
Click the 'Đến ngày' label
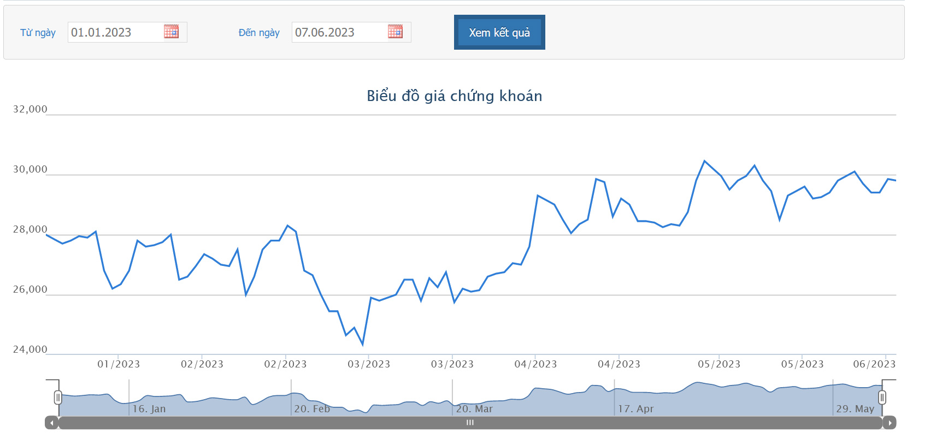pyautogui.click(x=259, y=33)
